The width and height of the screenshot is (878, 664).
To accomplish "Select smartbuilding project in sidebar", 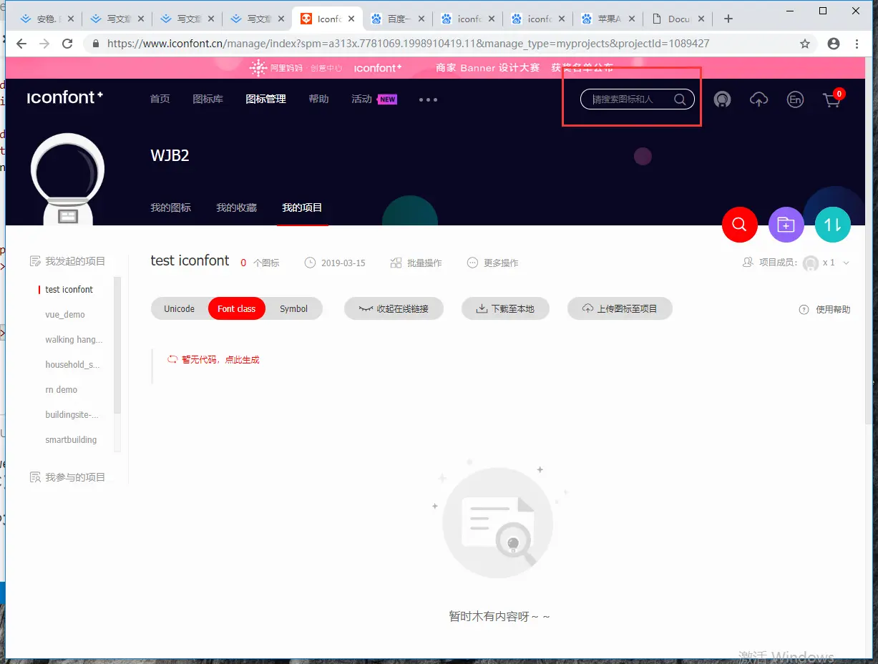I will 71,440.
